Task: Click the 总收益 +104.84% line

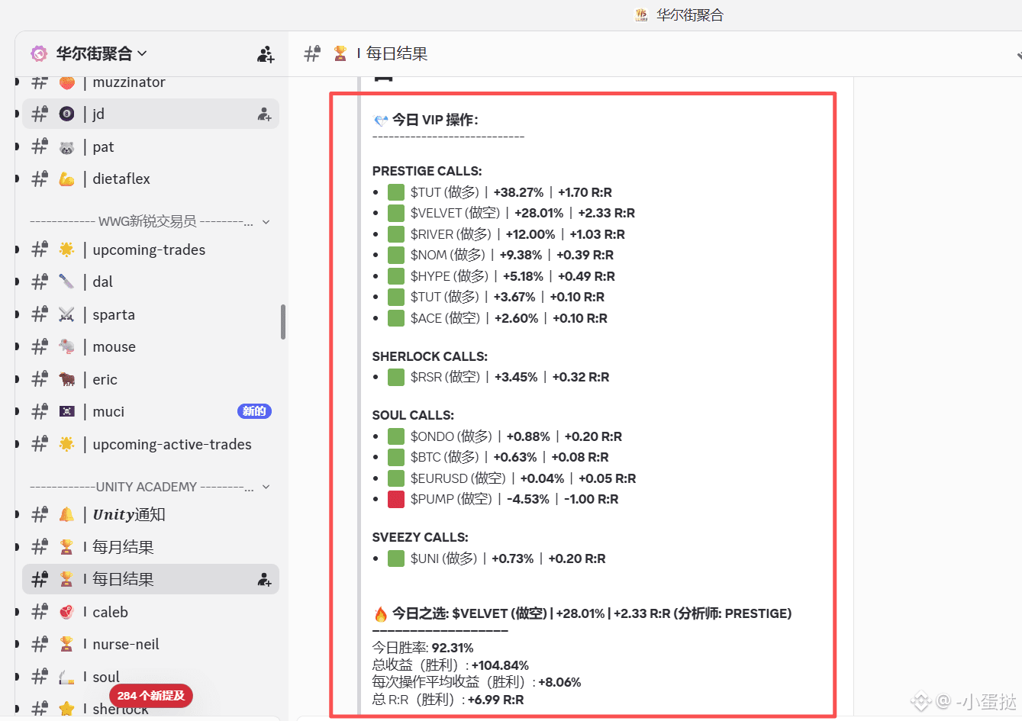Action: [450, 665]
